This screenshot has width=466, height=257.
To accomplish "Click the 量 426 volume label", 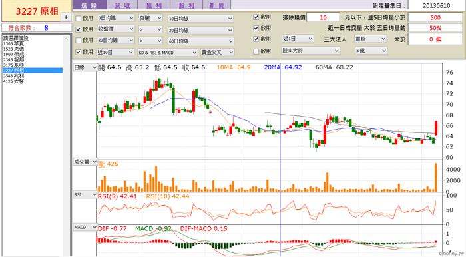I will [108, 164].
